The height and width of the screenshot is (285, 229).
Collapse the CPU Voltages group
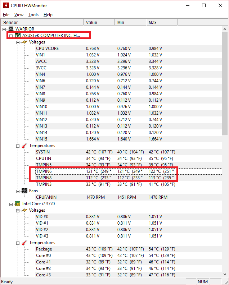pyautogui.click(x=18, y=211)
